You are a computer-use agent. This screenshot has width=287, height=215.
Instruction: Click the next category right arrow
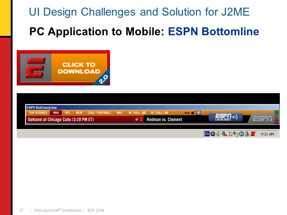coord(188,113)
